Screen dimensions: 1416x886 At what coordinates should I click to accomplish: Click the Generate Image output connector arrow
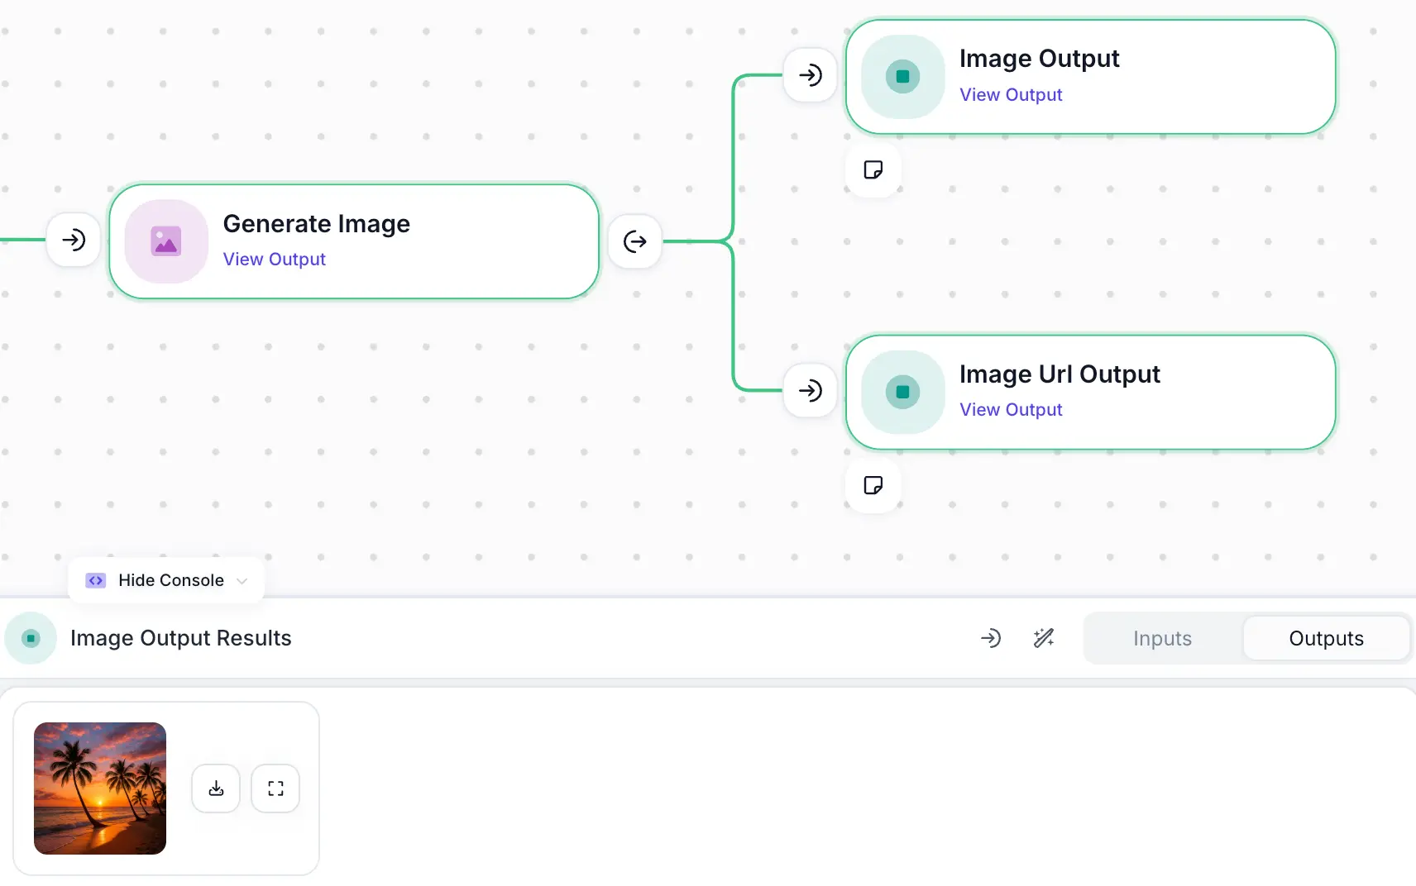pyautogui.click(x=635, y=241)
